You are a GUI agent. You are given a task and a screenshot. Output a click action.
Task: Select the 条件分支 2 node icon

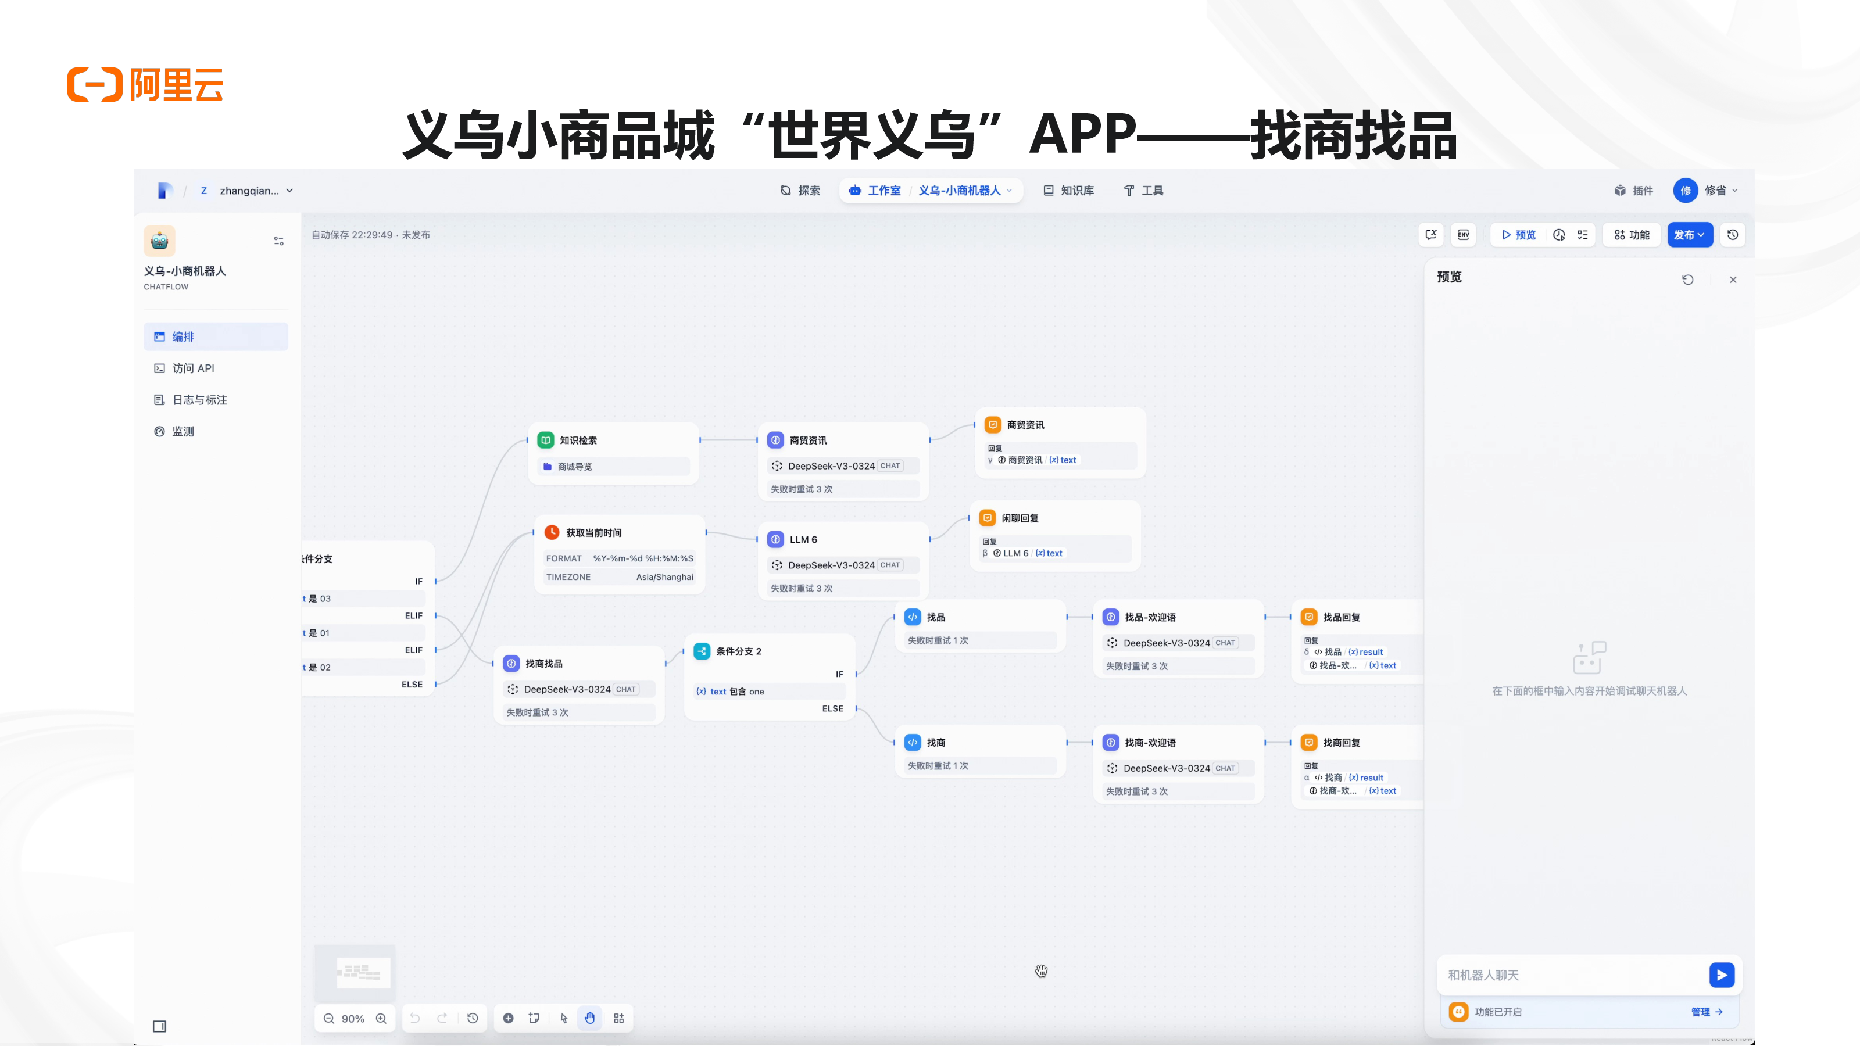(702, 651)
